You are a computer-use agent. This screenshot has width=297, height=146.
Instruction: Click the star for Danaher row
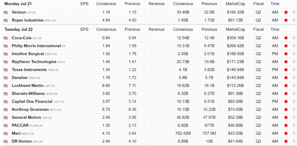[286, 78]
